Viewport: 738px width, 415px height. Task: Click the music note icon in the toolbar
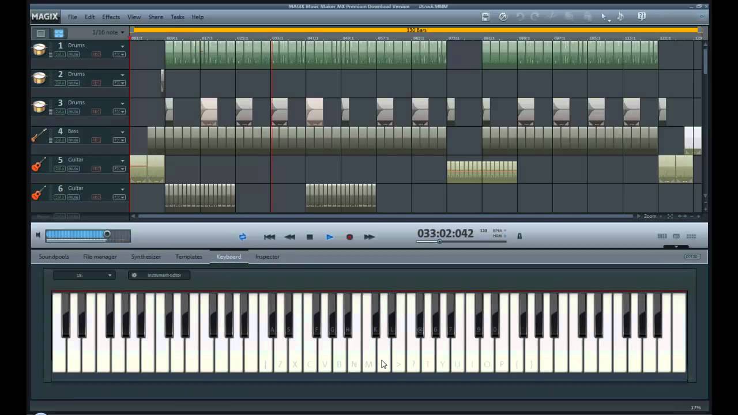pos(621,17)
